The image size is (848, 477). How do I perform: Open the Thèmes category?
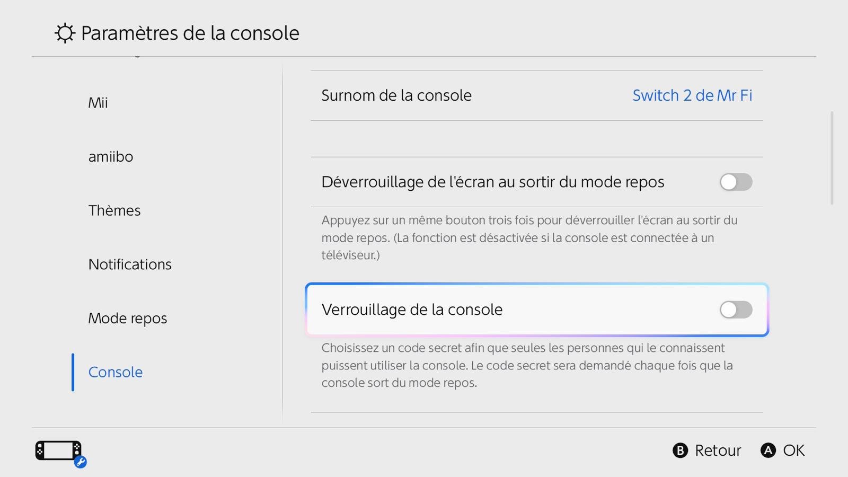(x=114, y=210)
